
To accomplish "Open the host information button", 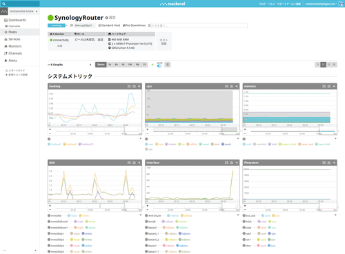I will tap(164, 41).
